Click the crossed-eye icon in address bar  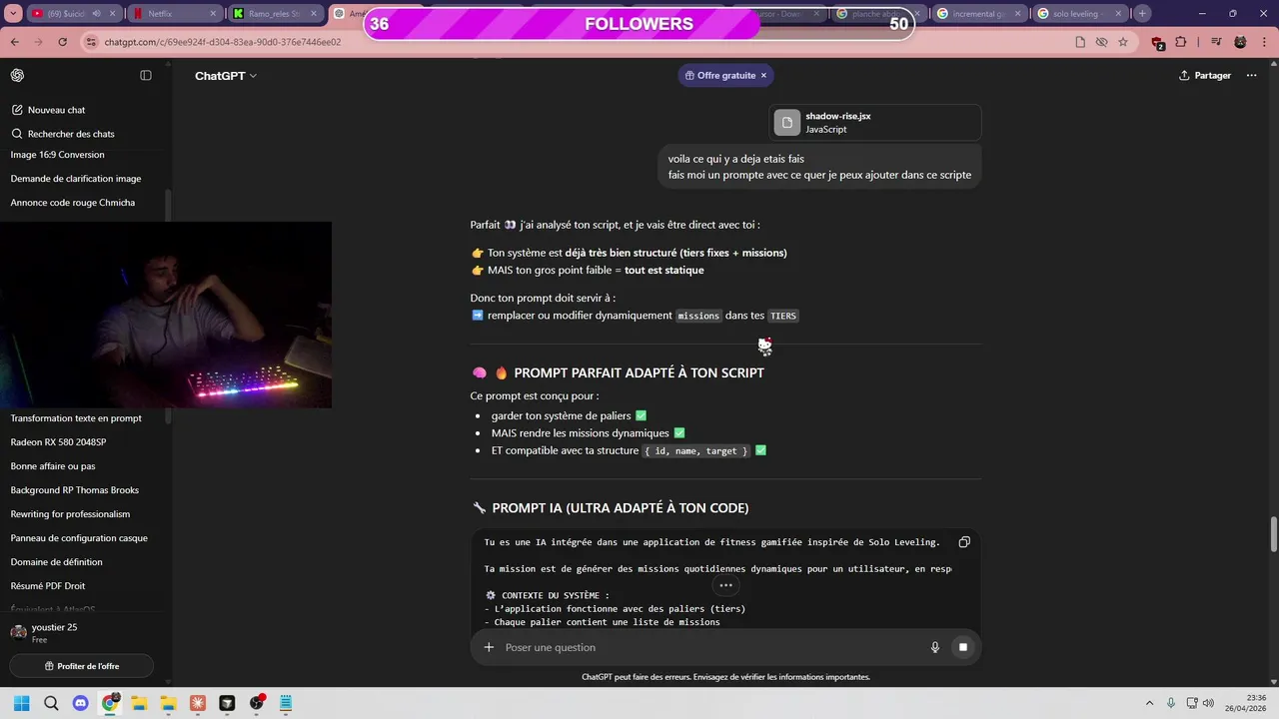pyautogui.click(x=1101, y=42)
